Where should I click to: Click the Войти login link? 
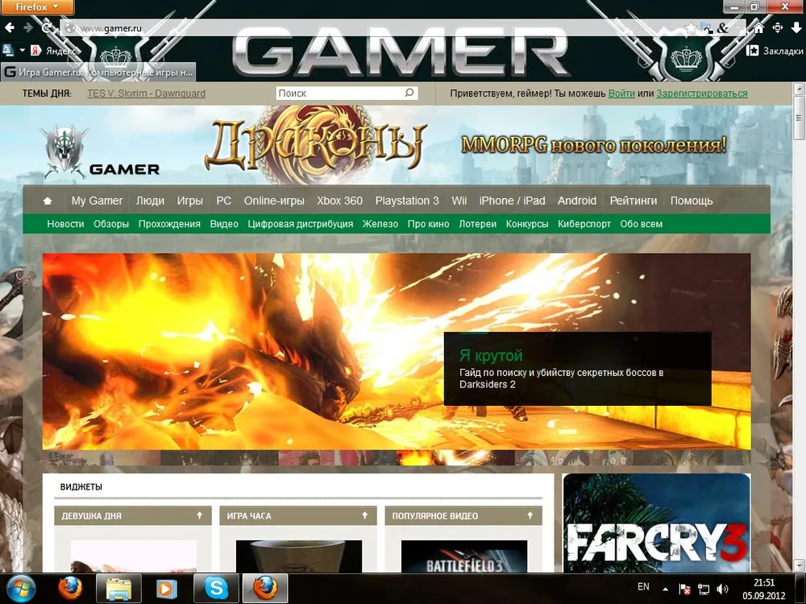click(x=621, y=93)
